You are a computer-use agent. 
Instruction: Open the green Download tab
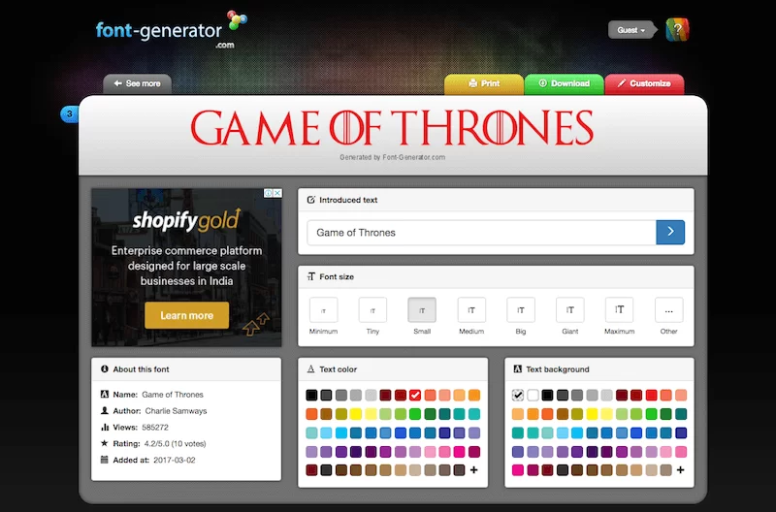[x=565, y=84]
